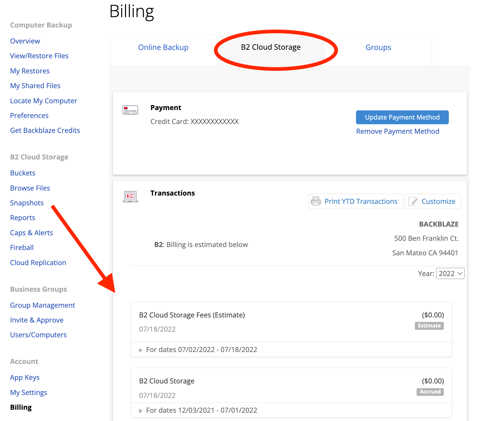The height and width of the screenshot is (421, 487).
Task: Open the Year 2022 dropdown
Action: pyautogui.click(x=450, y=273)
